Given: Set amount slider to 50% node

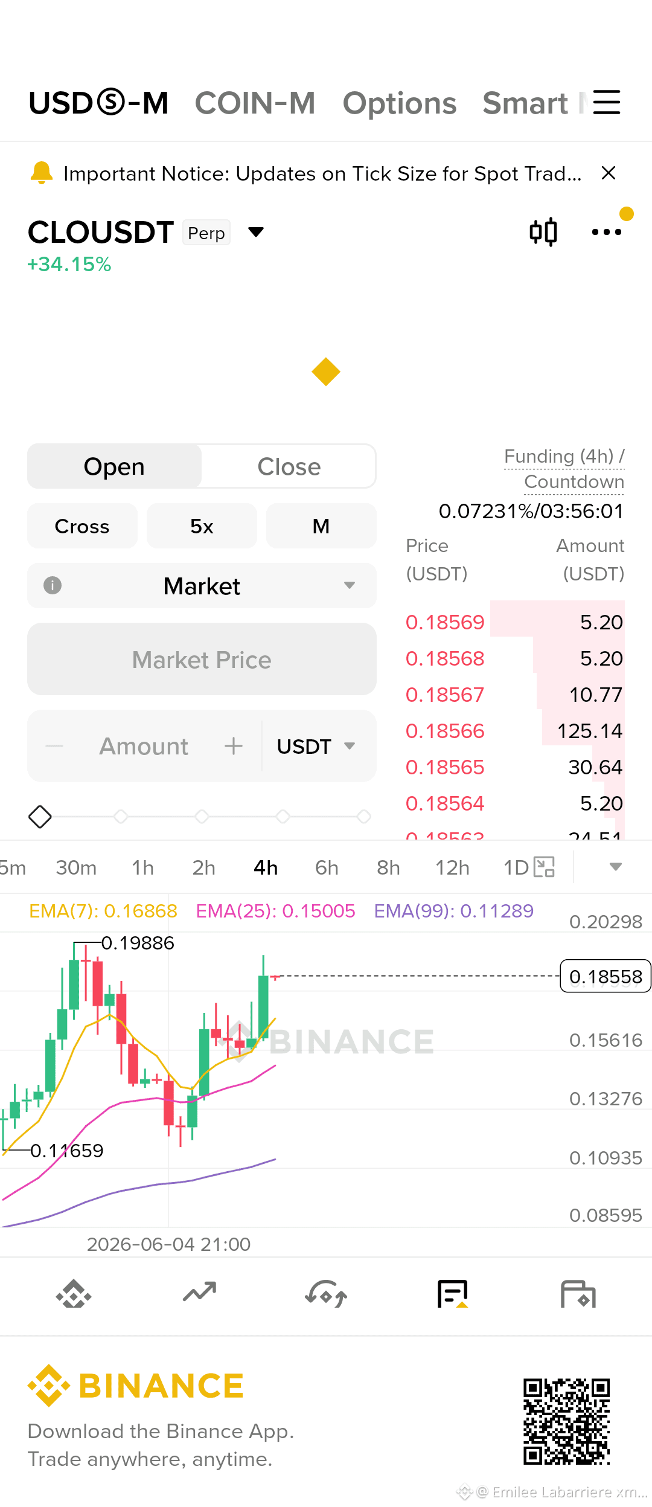Looking at the screenshot, I should tap(202, 817).
